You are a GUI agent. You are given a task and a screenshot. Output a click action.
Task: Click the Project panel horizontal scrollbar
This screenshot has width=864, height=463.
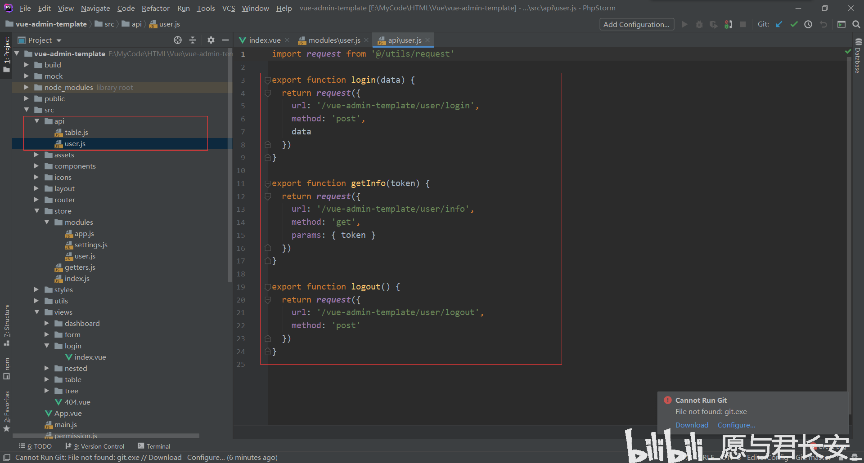pyautogui.click(x=106, y=435)
